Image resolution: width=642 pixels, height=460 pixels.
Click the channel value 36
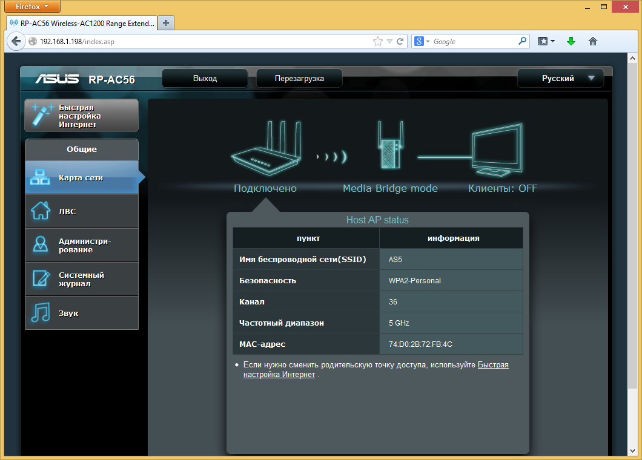392,301
